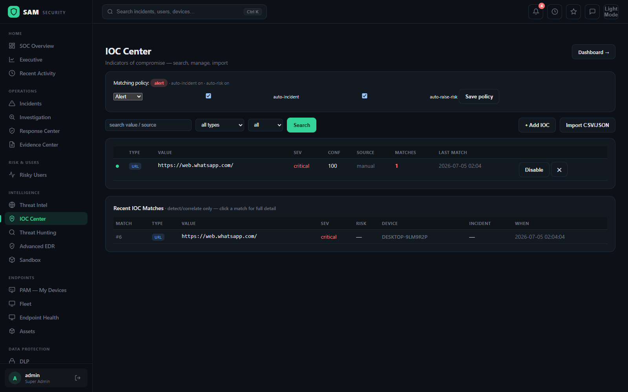Screen dimensions: 628x392
Task: Toggle the auto-raise-risk checkbox
Action: click(365, 96)
